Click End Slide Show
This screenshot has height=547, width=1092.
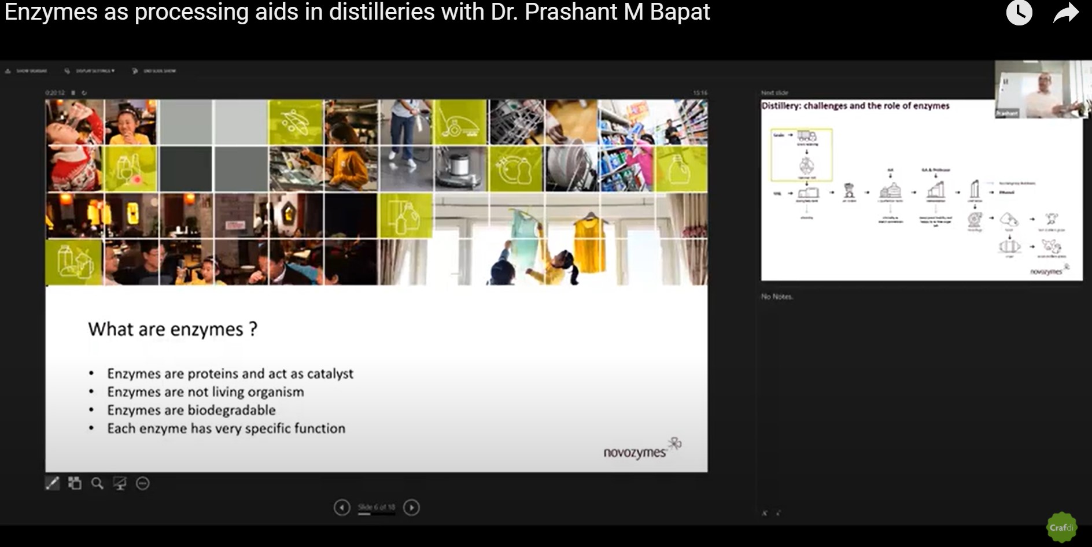tap(154, 71)
